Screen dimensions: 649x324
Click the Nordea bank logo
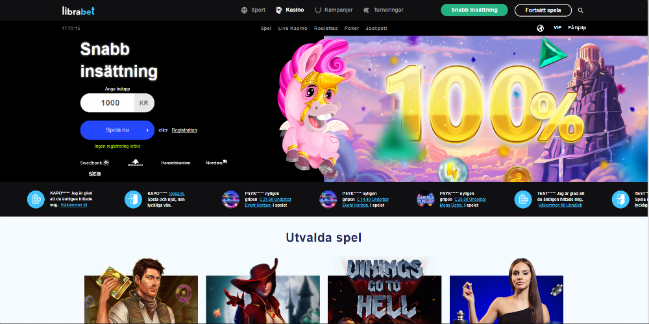tap(217, 163)
